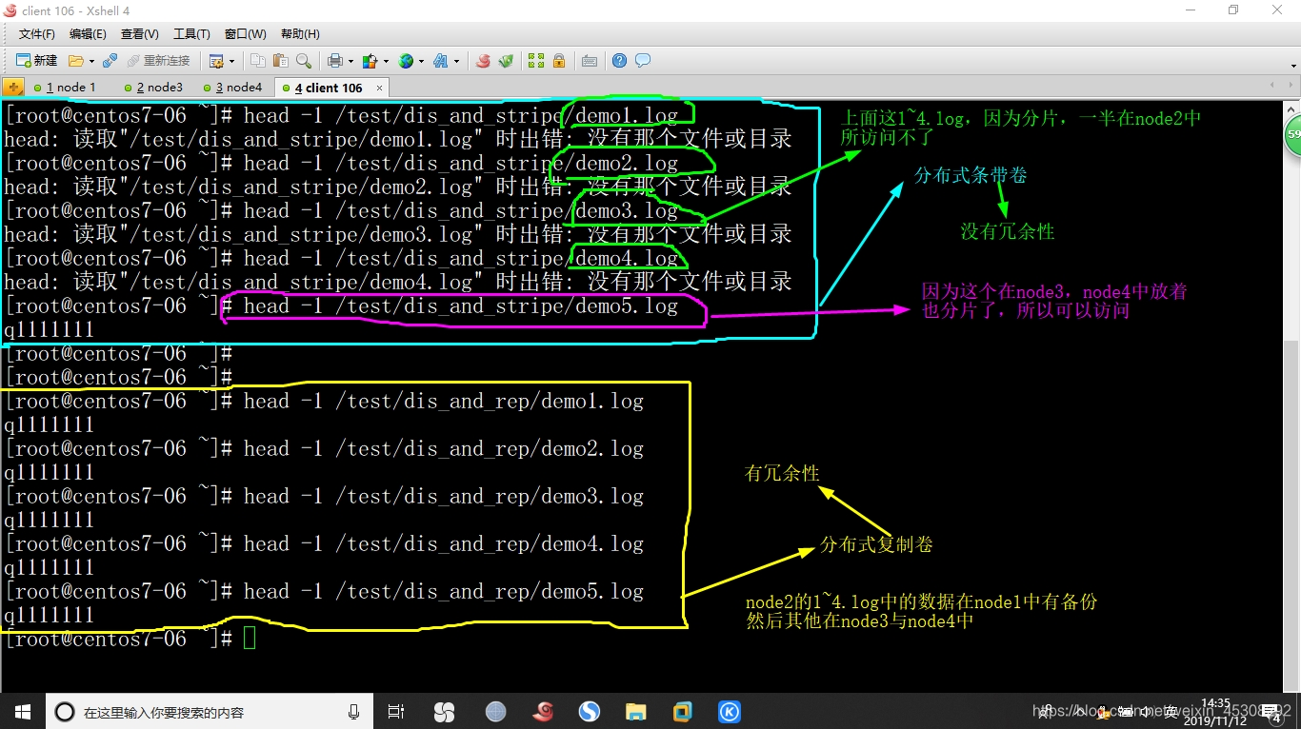
Task: Open Task View on taskbar
Action: tap(396, 711)
